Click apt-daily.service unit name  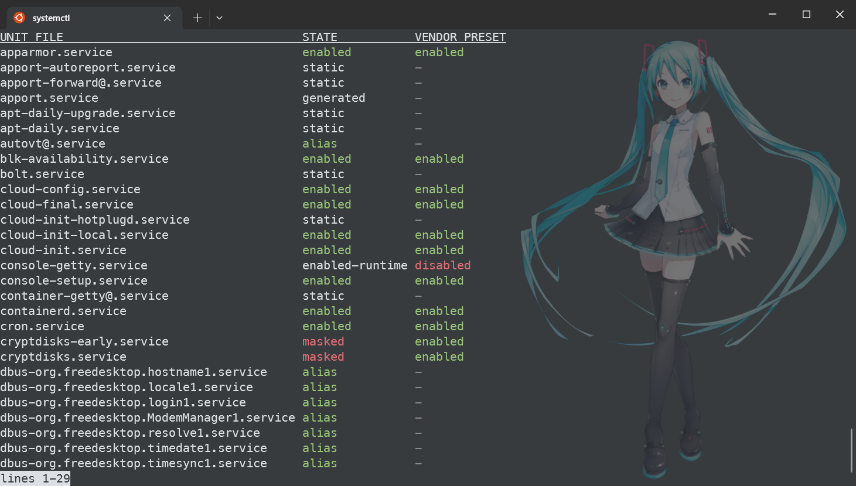coord(60,128)
